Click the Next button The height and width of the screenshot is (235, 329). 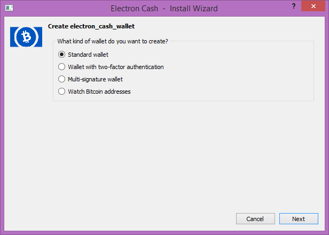[299, 219]
